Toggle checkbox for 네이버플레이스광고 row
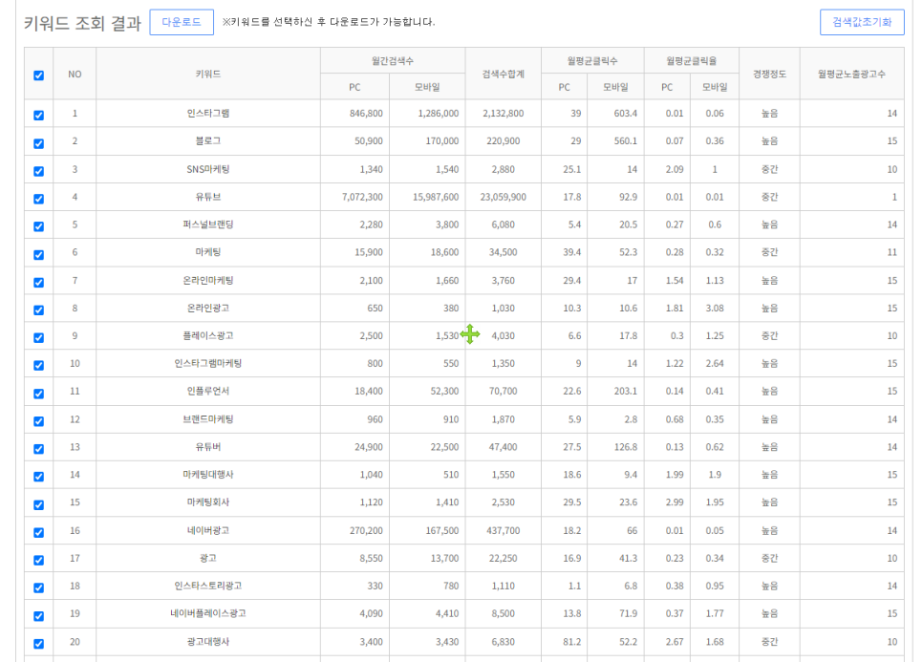Viewport: 923px width, 662px height. point(39,616)
